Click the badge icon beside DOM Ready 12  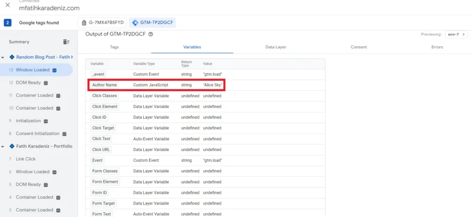point(46,83)
